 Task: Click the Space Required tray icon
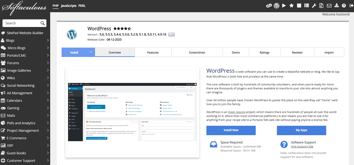click(213, 145)
